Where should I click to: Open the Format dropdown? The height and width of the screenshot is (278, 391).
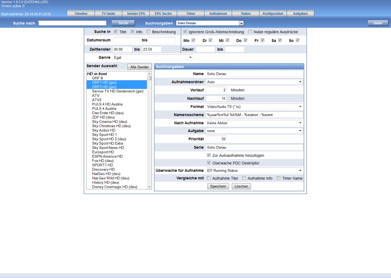(x=254, y=106)
